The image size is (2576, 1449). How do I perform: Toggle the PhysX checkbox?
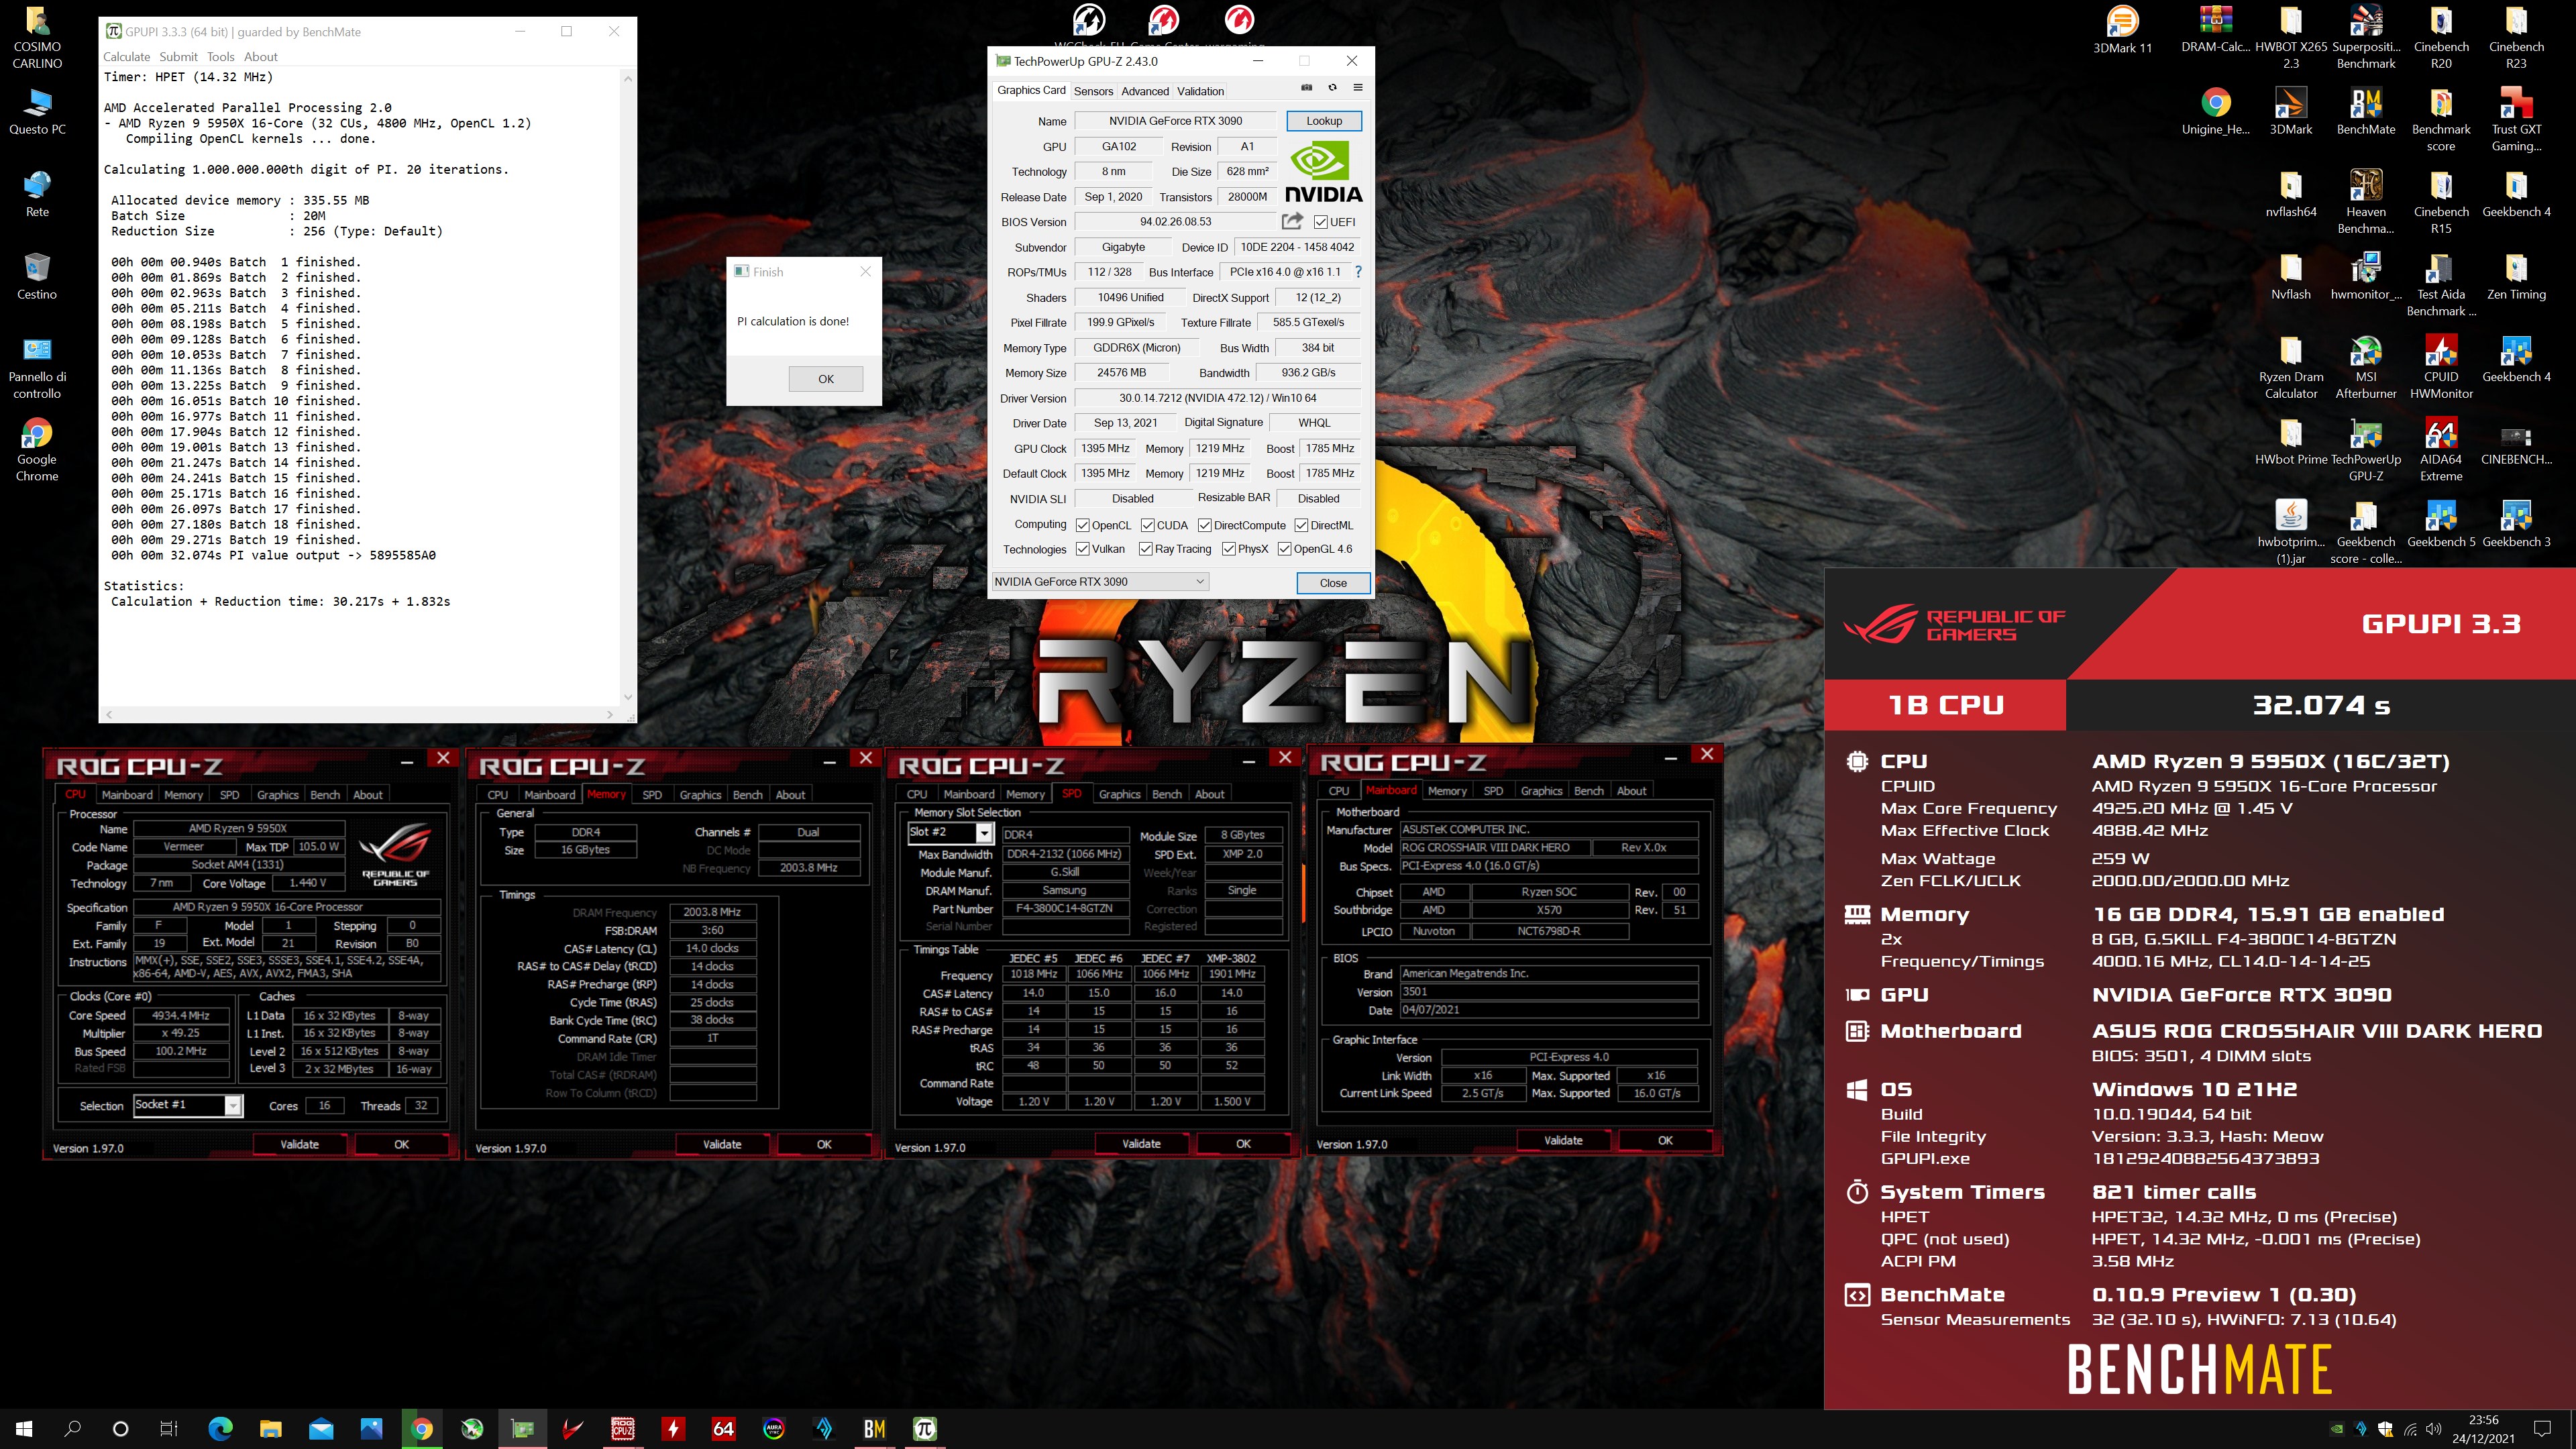point(1228,549)
